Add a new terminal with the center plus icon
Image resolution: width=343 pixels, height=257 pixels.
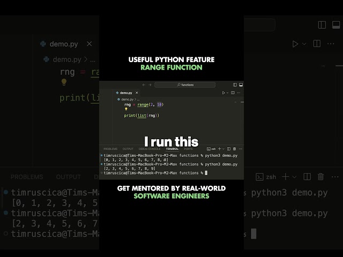(x=219, y=149)
